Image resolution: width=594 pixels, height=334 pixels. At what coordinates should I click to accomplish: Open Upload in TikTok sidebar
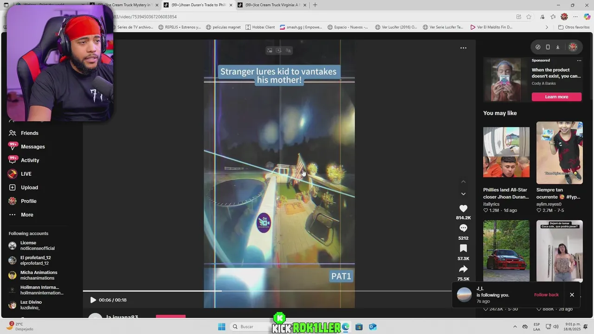pos(29,187)
